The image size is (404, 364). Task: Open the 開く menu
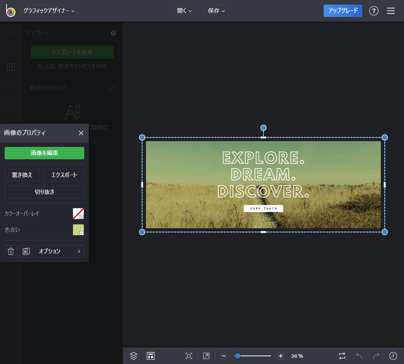pos(184,11)
